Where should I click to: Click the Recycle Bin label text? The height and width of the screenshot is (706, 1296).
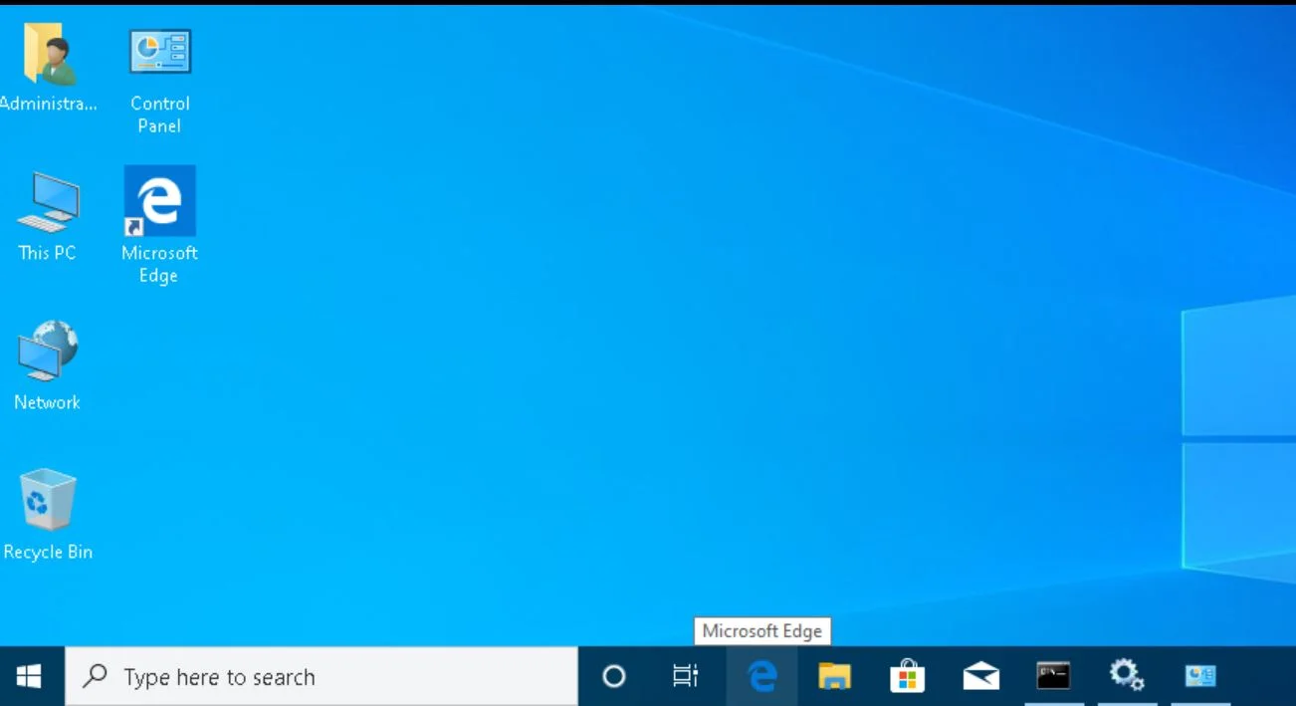[x=47, y=552]
